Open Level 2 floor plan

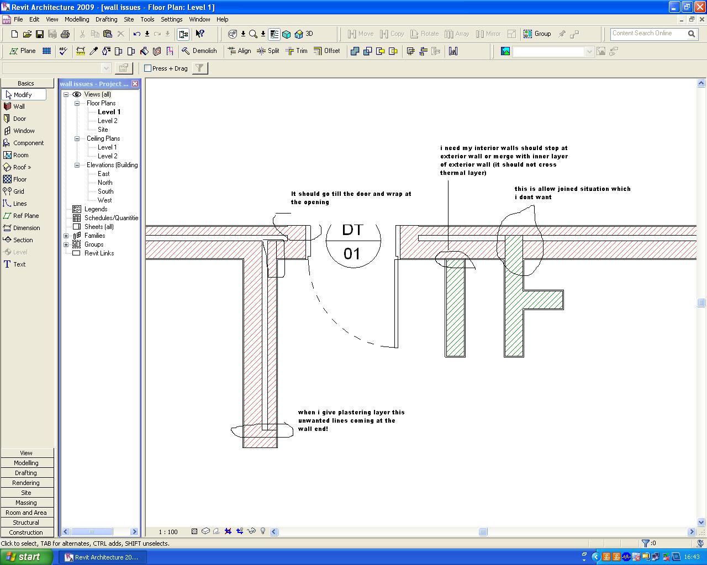click(x=107, y=121)
